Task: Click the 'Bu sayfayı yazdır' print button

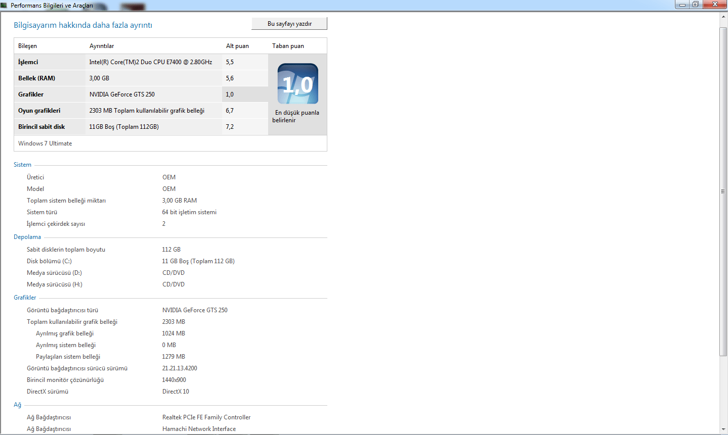Action: pyautogui.click(x=289, y=24)
